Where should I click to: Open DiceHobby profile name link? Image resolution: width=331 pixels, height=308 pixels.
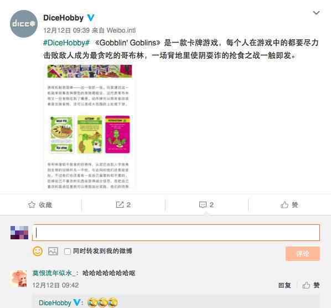tap(63, 18)
